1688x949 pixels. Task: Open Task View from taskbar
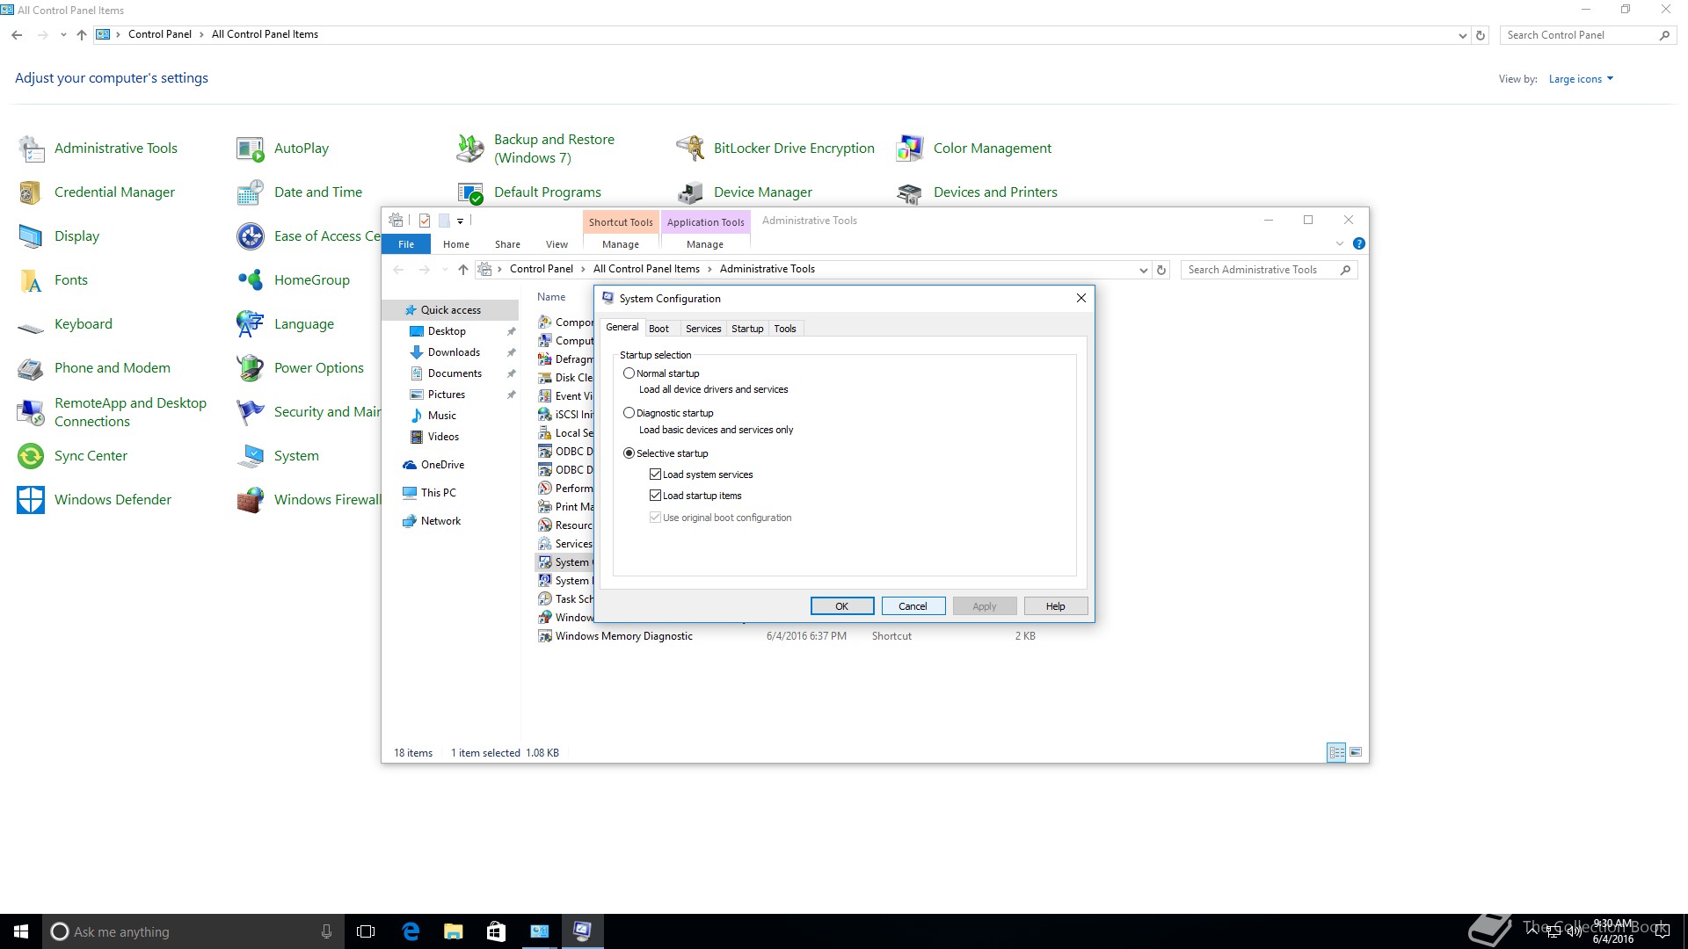pos(367,931)
